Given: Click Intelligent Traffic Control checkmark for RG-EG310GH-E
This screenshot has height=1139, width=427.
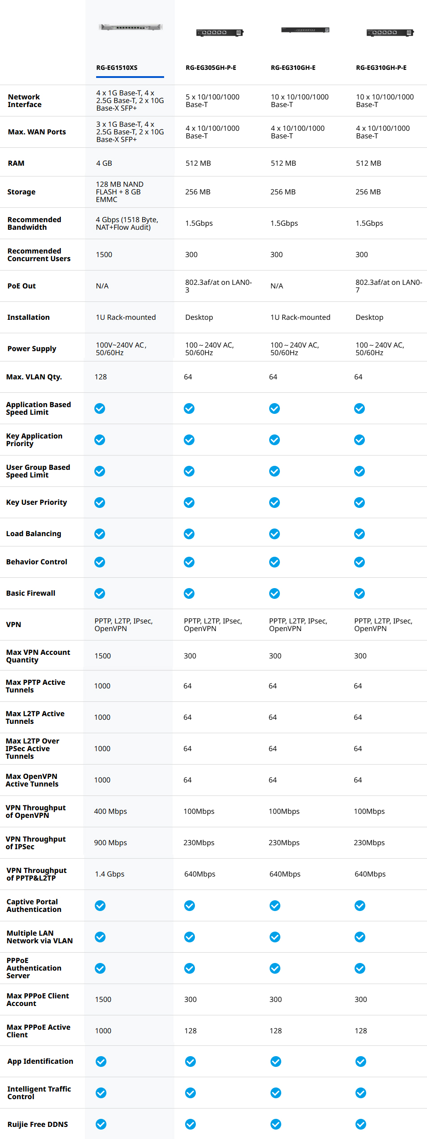Looking at the screenshot, I should coord(276,1093).
